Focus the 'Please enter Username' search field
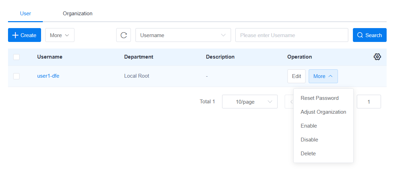Viewport: 403px width, 182px height. click(x=291, y=35)
